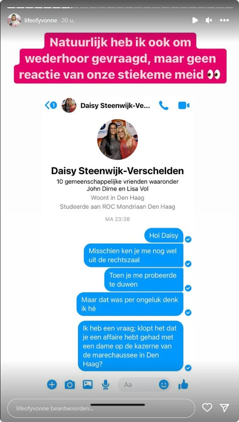Unmute the story audio
This screenshot has width=239, height=422.
click(209, 20)
